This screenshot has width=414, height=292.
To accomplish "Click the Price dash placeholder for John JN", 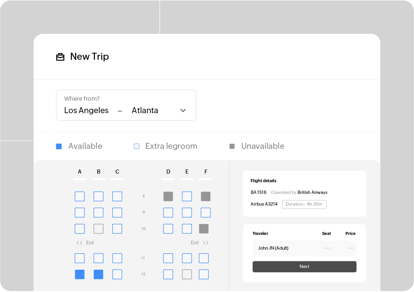I will pyautogui.click(x=350, y=248).
